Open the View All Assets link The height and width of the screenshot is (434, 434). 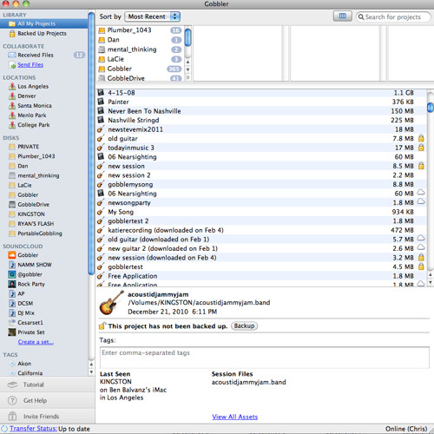pyautogui.click(x=234, y=417)
